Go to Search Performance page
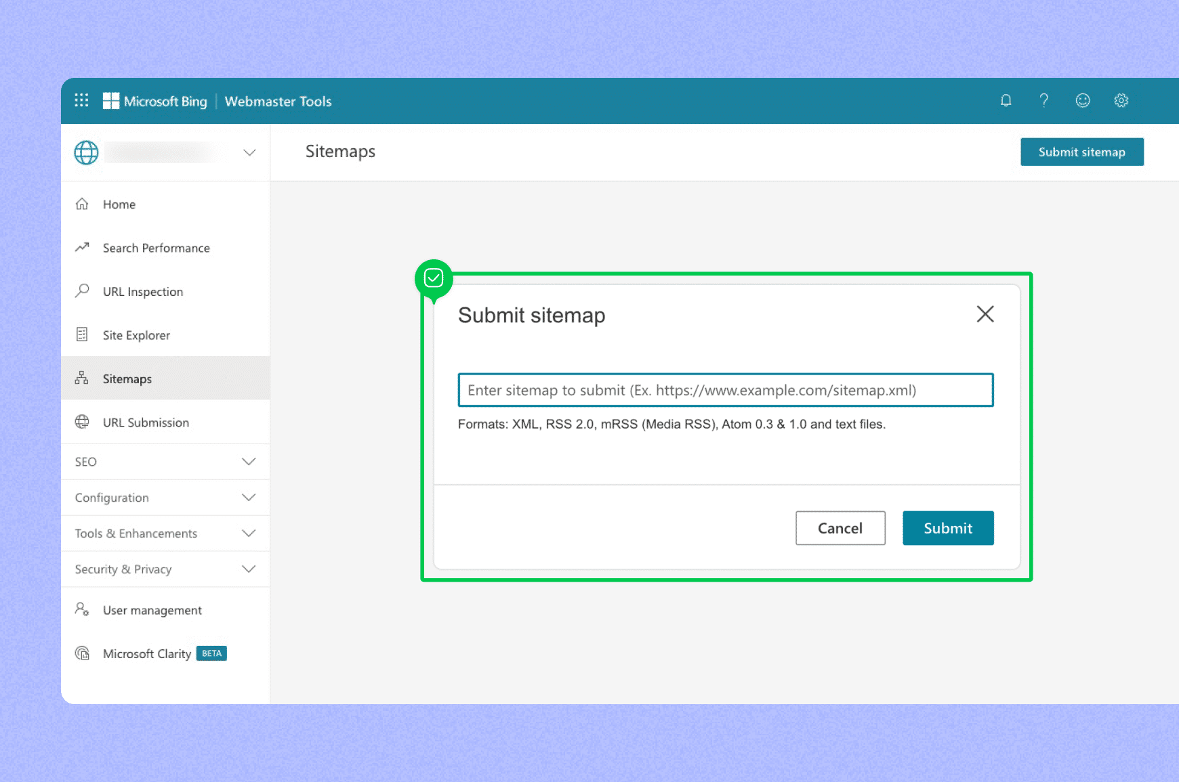1179x782 pixels. [x=156, y=248]
